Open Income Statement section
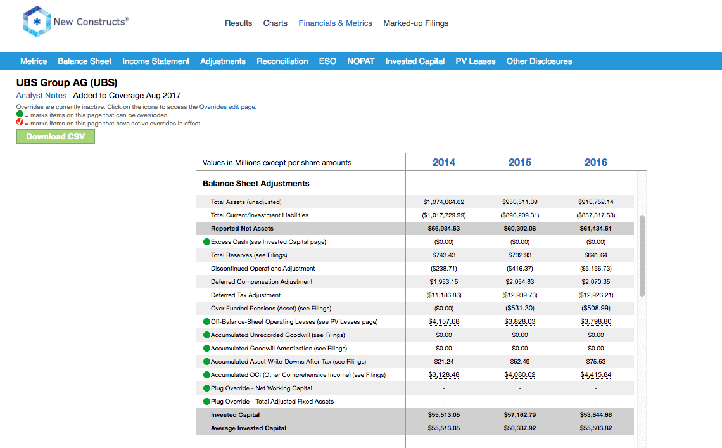This screenshot has height=448, width=722. 156,61
